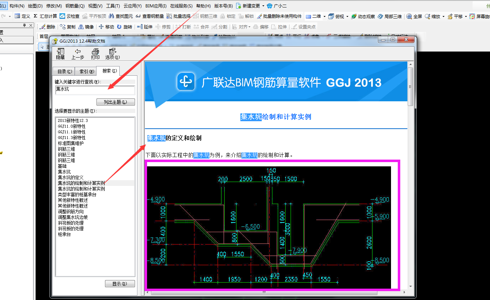The width and height of the screenshot is (490, 300).
Task: Run 汇总计算 summary calculation
Action: (x=45, y=16)
